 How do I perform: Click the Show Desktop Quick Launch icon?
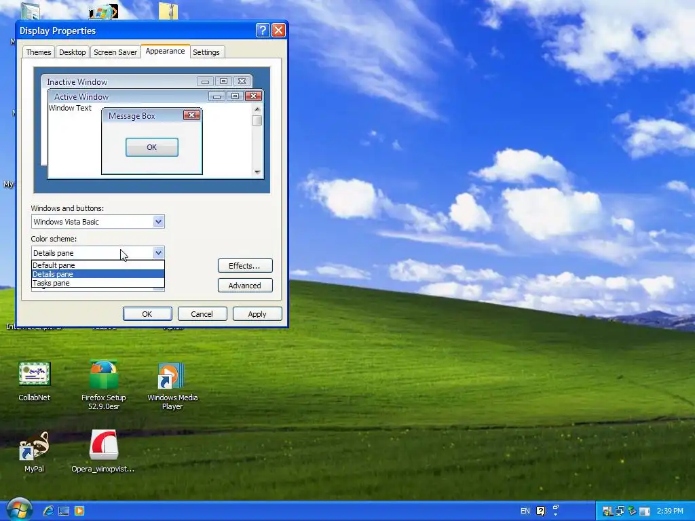pyautogui.click(x=64, y=511)
